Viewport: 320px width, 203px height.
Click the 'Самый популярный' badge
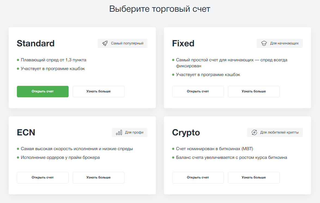123,43
